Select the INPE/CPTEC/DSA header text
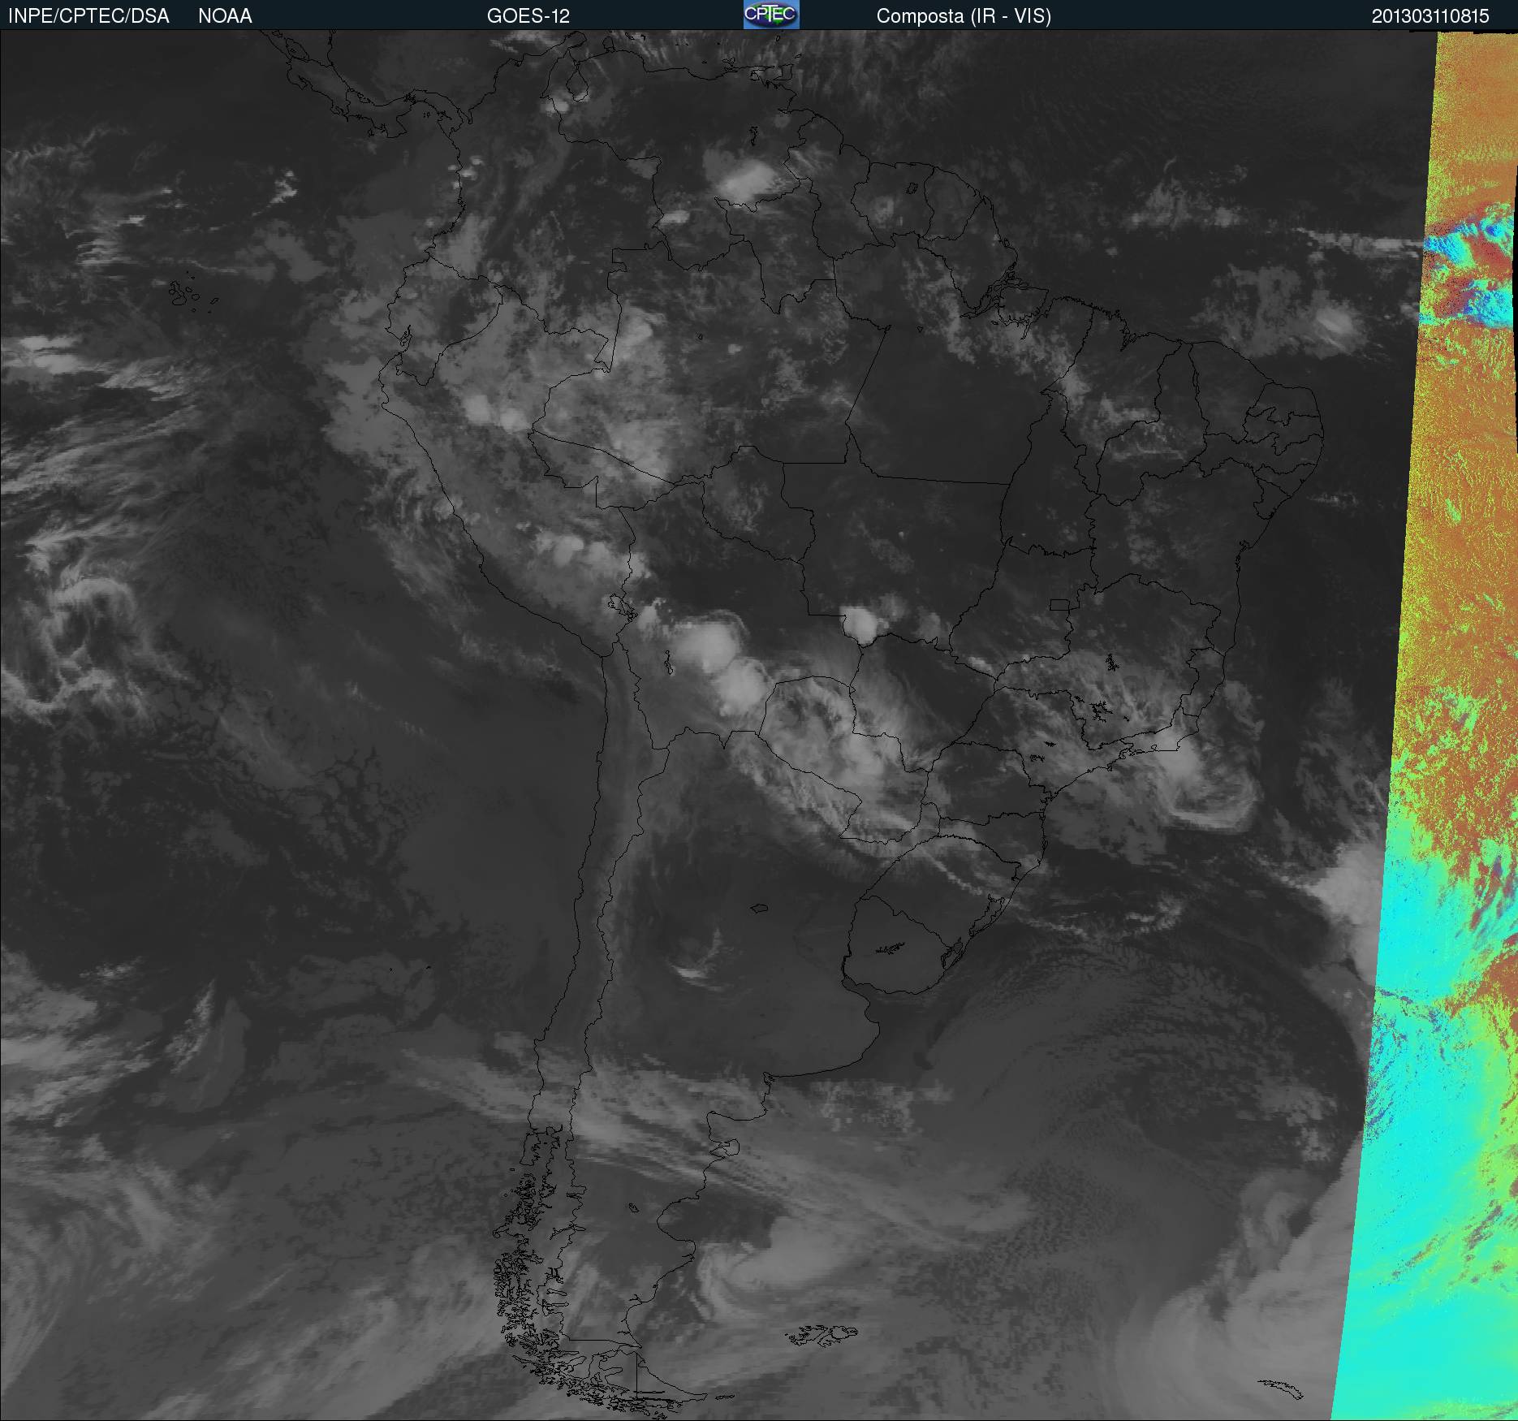Image resolution: width=1518 pixels, height=1421 pixels. pyautogui.click(x=88, y=16)
